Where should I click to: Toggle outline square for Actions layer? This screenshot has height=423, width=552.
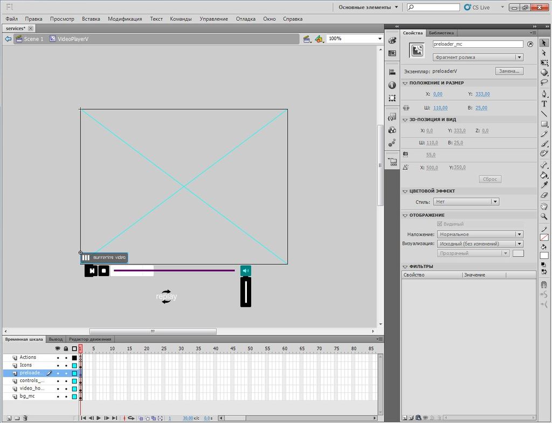74,358
